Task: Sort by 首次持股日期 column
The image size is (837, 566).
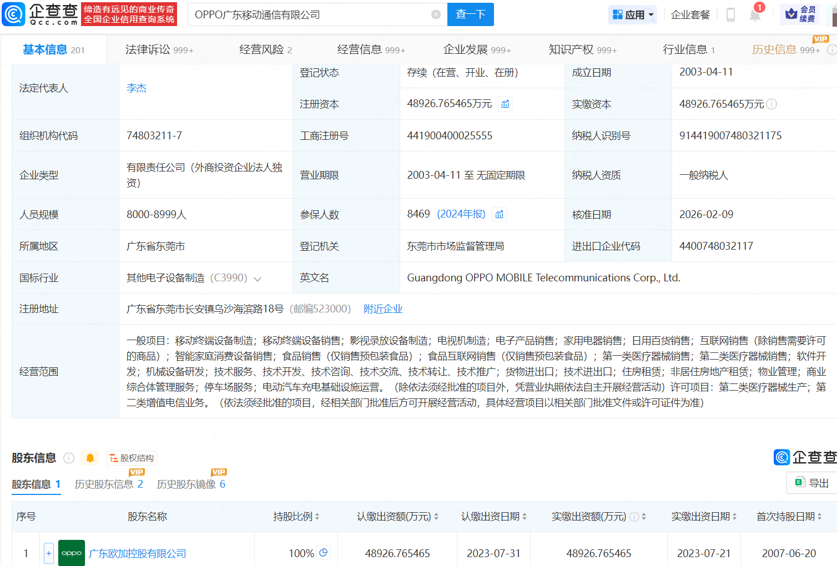Action: point(789,517)
